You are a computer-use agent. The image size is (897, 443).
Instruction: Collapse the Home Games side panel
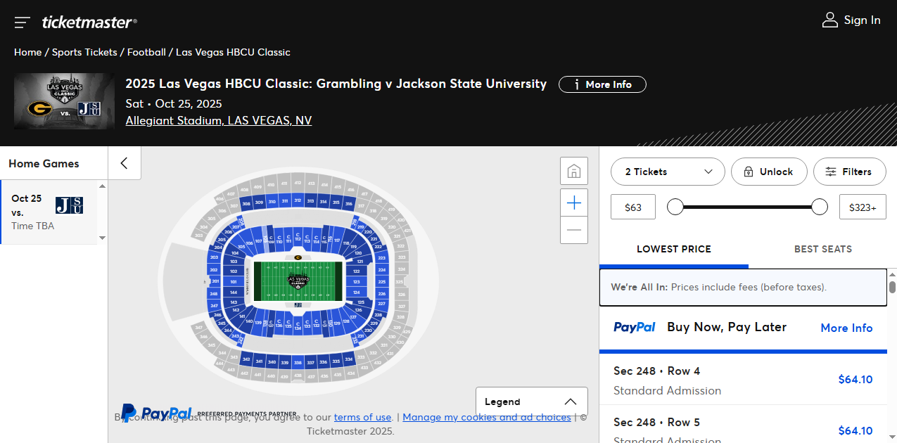[x=125, y=163]
